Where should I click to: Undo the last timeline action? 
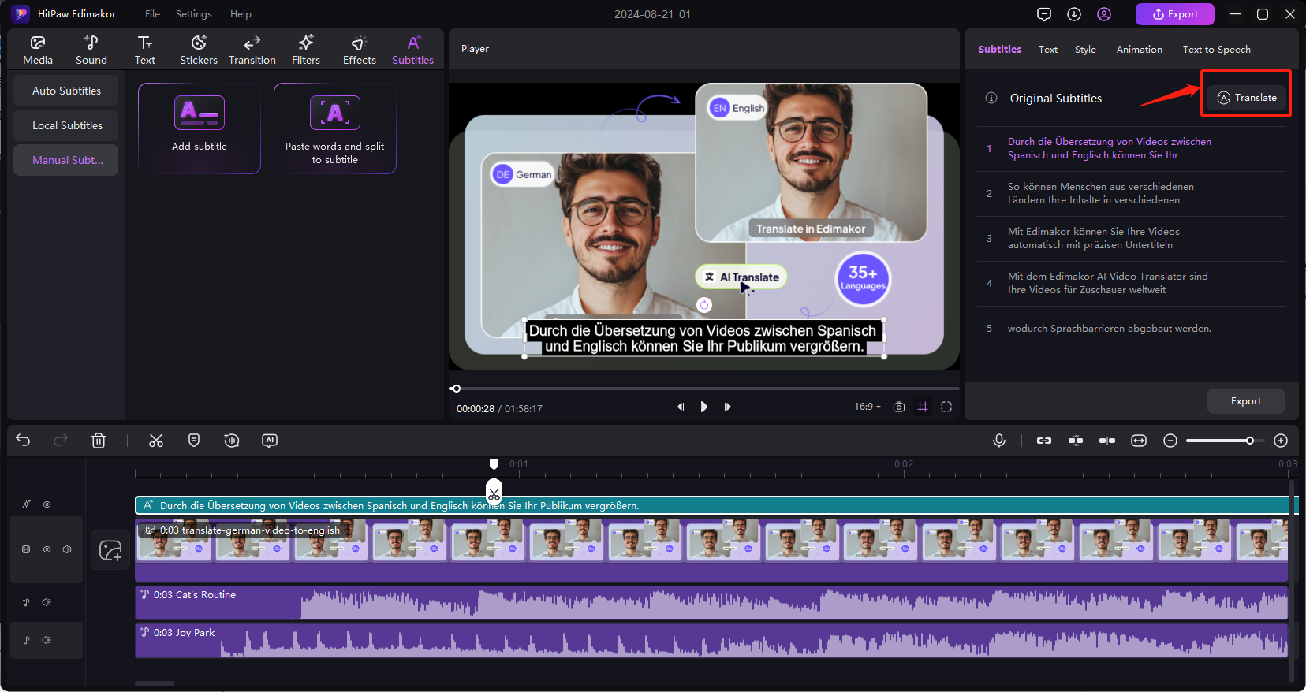pos(23,441)
